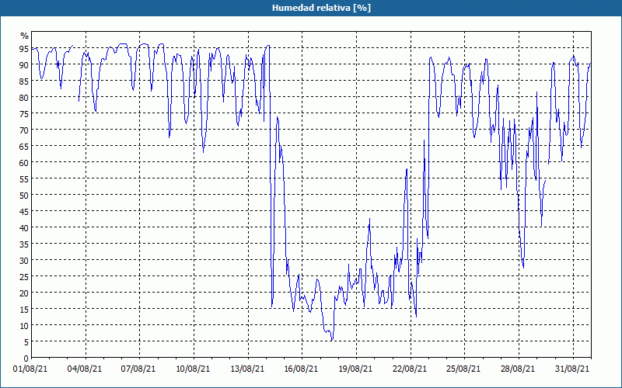Click the 55 value on the Y axis
622x388 pixels.
(24, 179)
